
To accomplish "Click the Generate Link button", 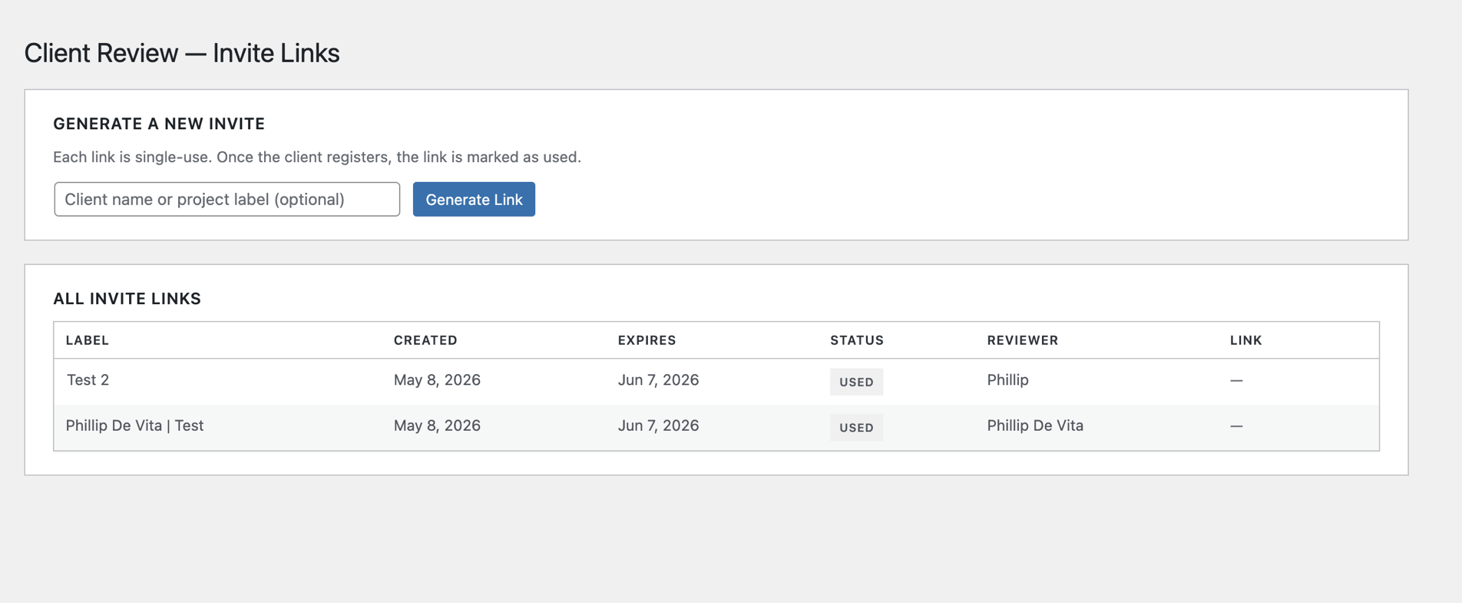I will (474, 199).
